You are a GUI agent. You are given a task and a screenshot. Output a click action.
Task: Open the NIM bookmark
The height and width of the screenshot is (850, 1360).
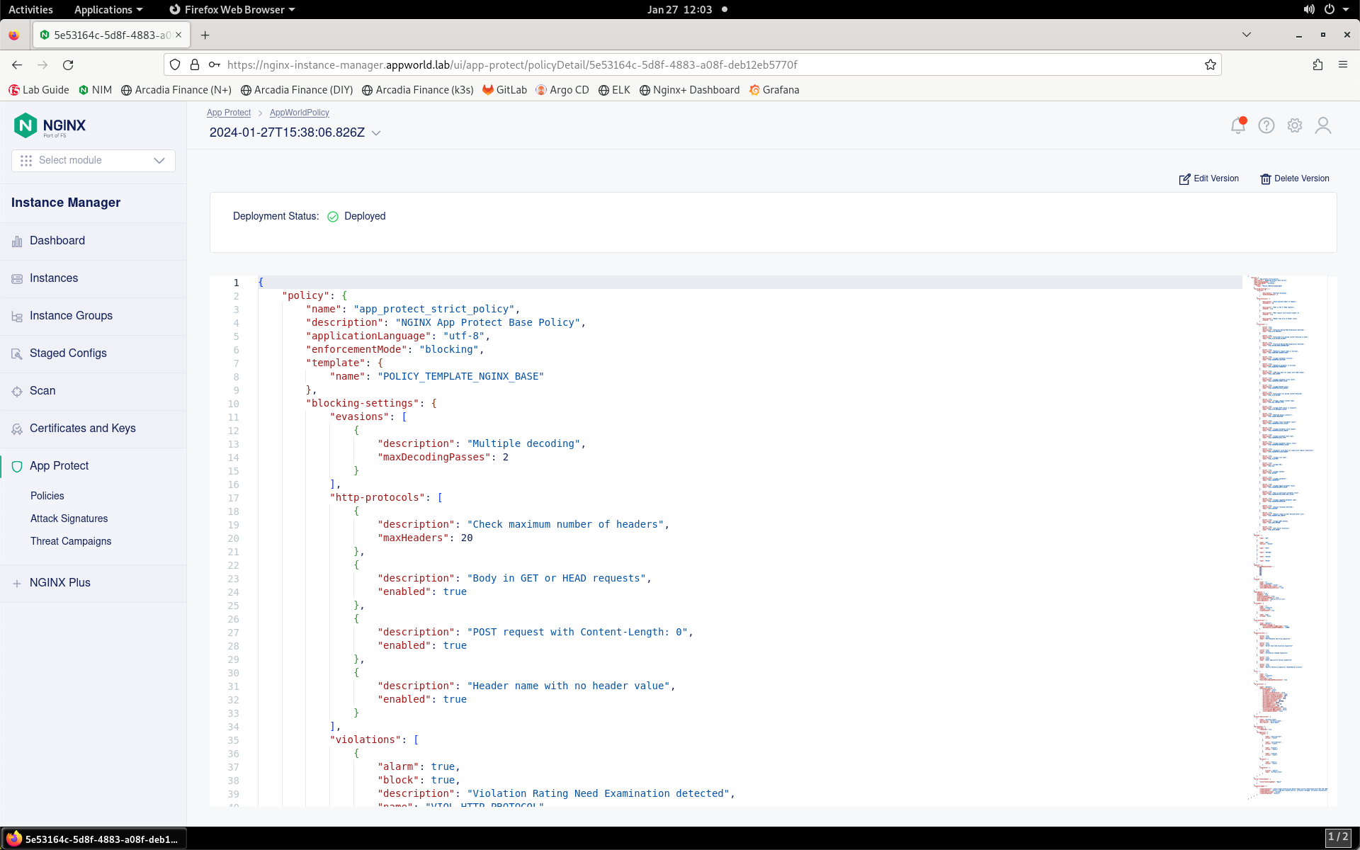tap(95, 90)
